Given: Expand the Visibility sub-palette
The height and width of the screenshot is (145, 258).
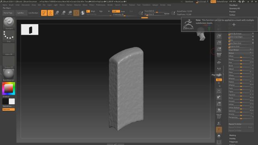Looking at the screenshot, I should 233,139.
